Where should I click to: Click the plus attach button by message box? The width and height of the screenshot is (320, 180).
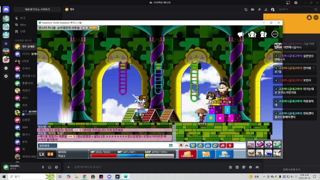point(68,167)
